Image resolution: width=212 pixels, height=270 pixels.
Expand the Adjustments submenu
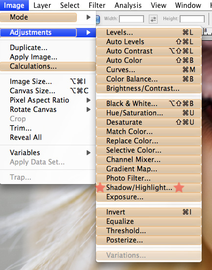48,32
